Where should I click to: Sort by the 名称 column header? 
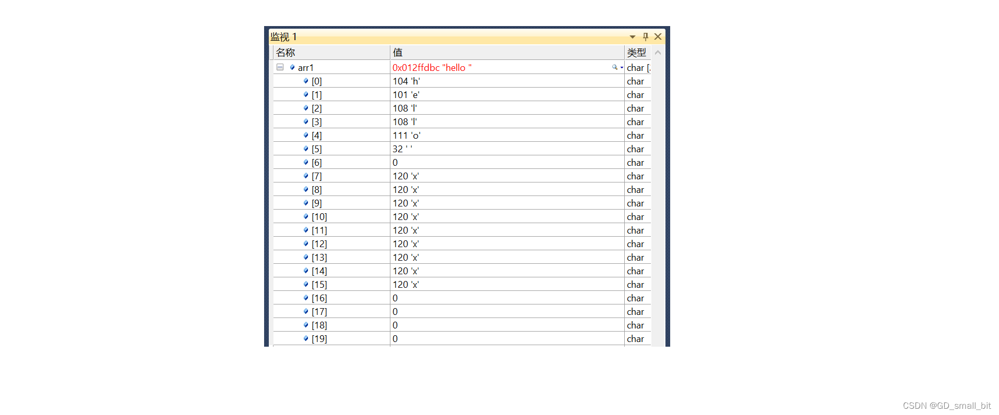(331, 52)
